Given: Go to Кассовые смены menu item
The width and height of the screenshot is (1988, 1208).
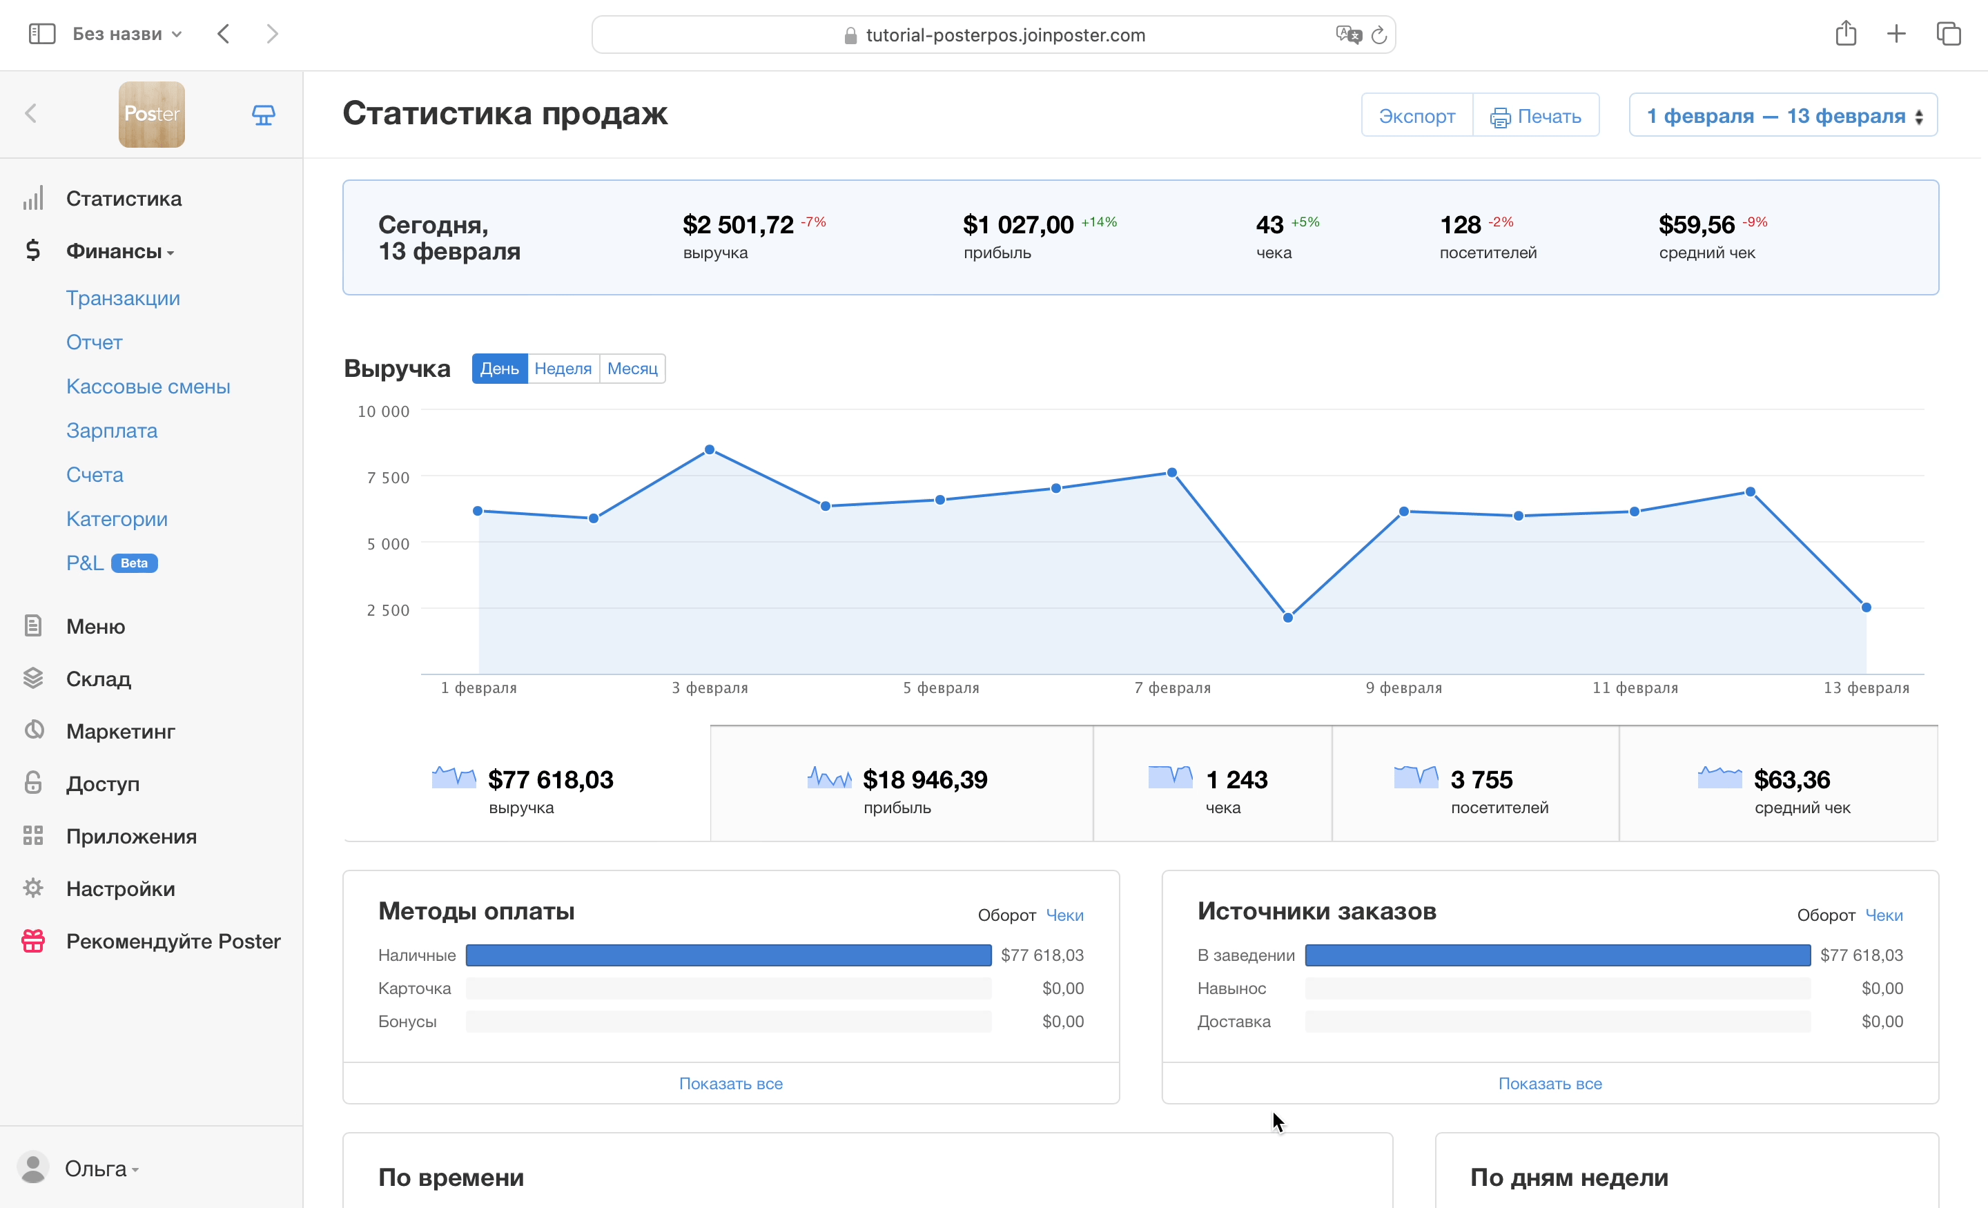Looking at the screenshot, I should tap(148, 387).
